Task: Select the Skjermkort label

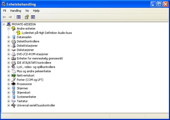Action: 23,93
